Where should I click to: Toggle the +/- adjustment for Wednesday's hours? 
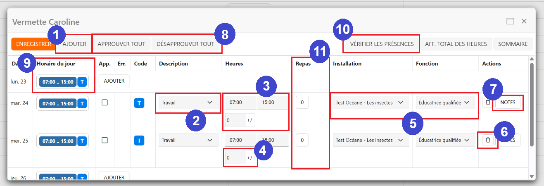click(250, 157)
